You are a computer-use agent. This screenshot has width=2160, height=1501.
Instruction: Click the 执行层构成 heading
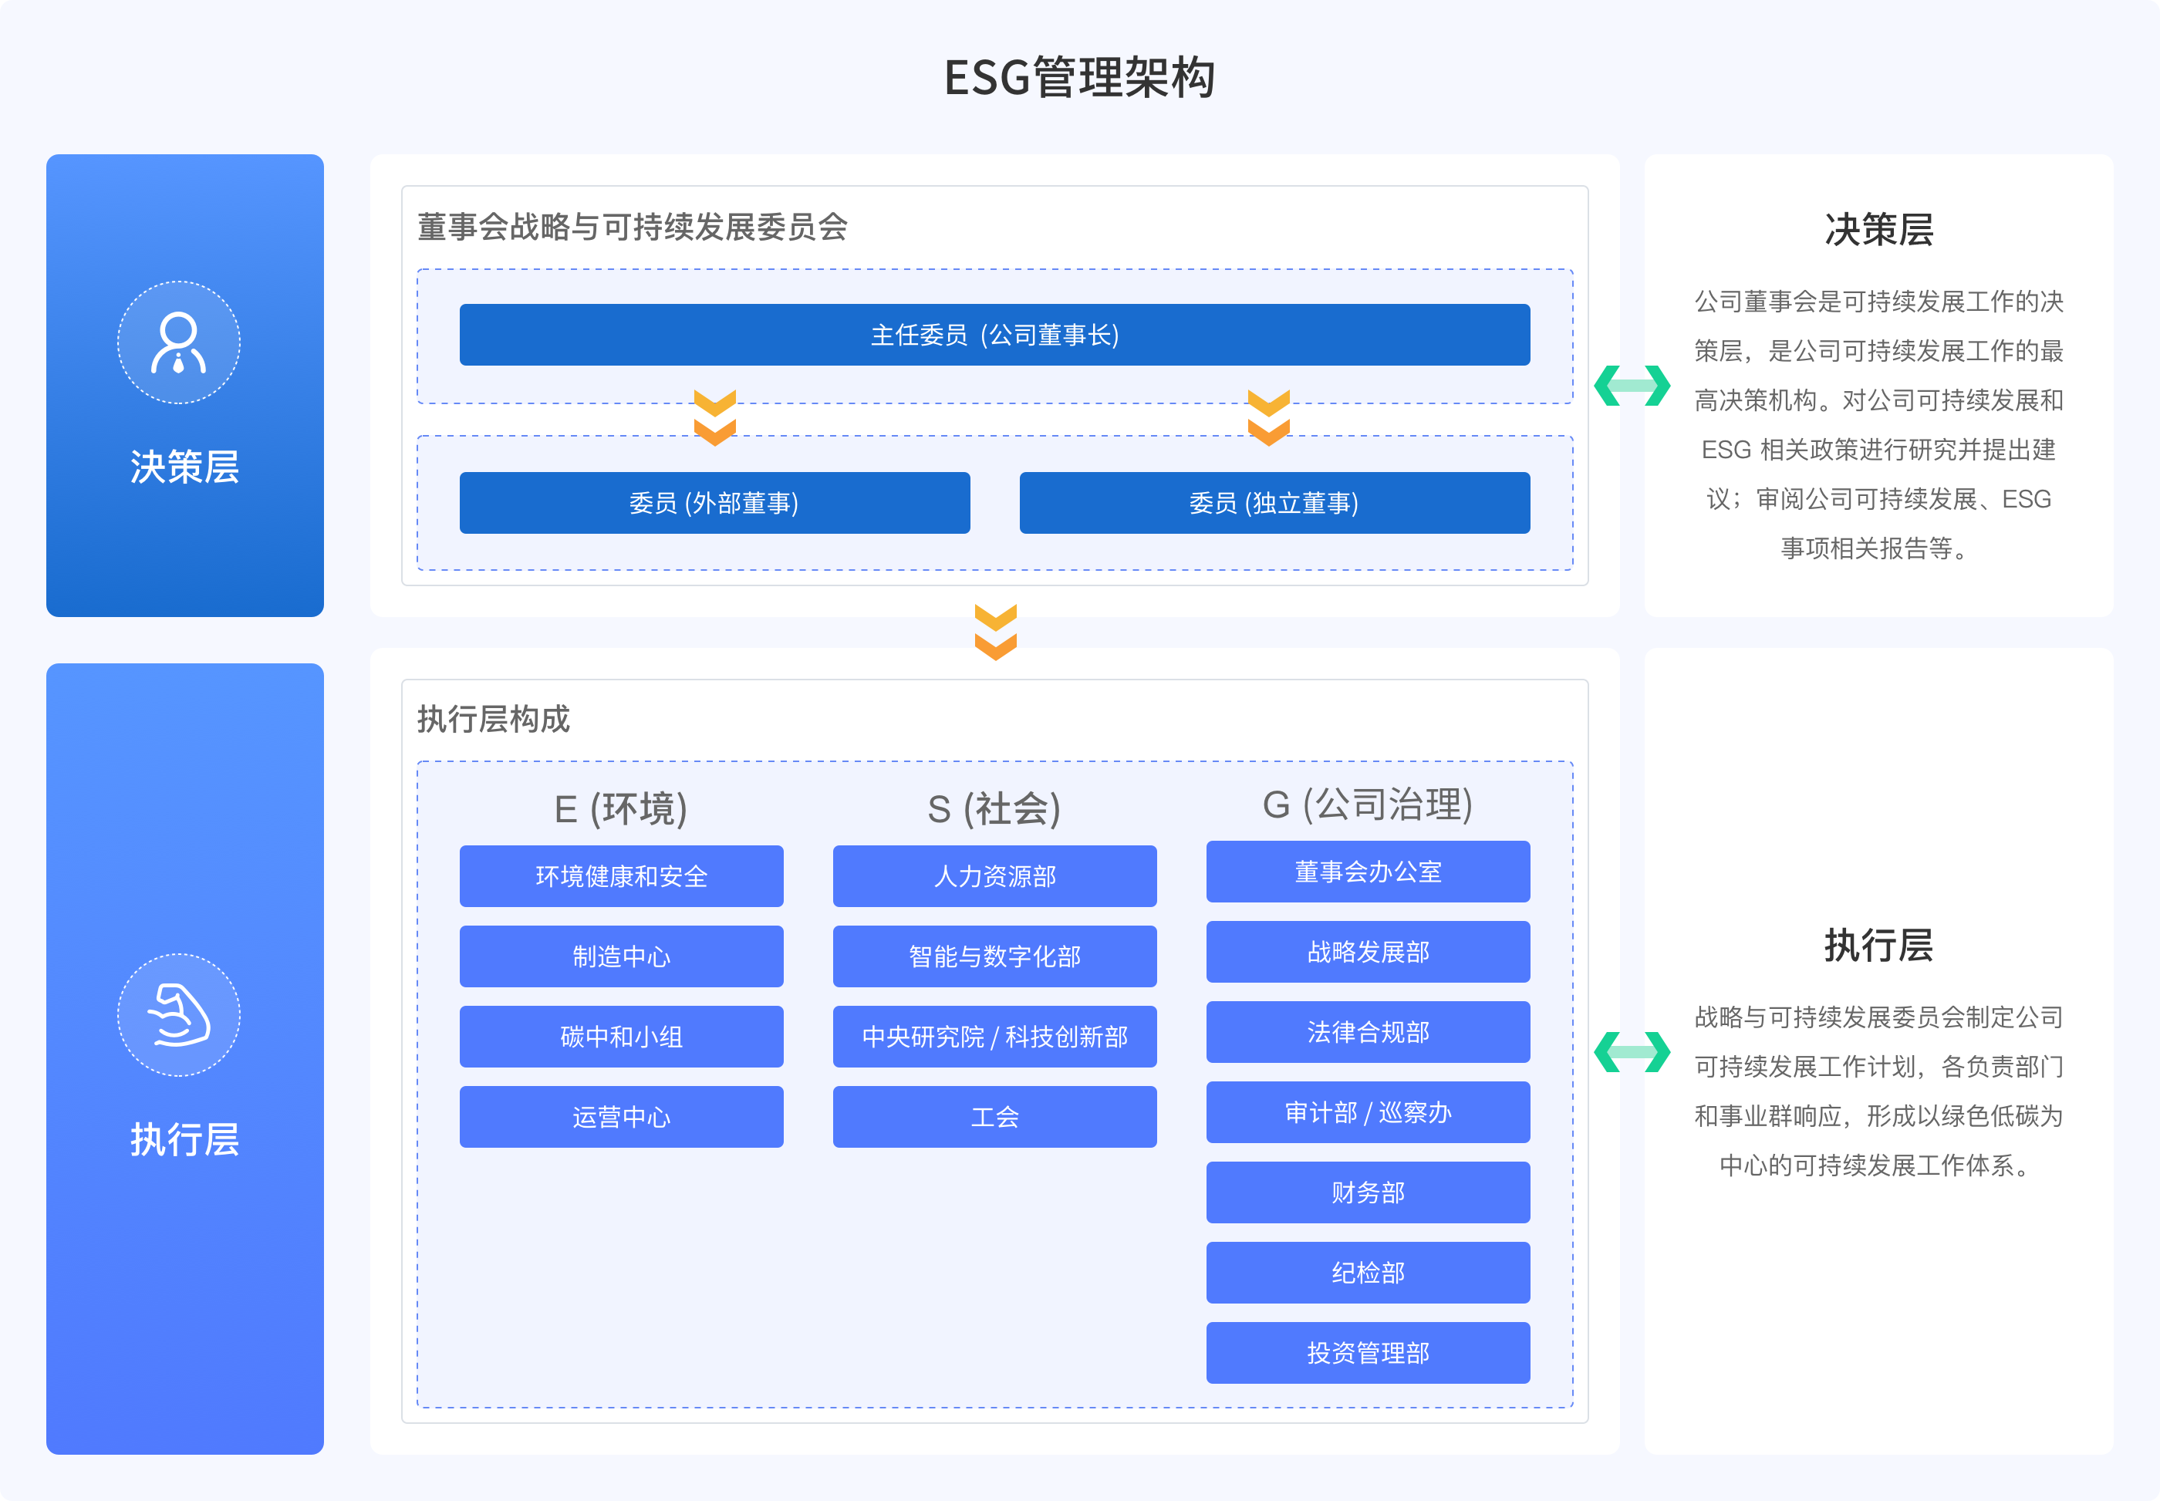[494, 719]
